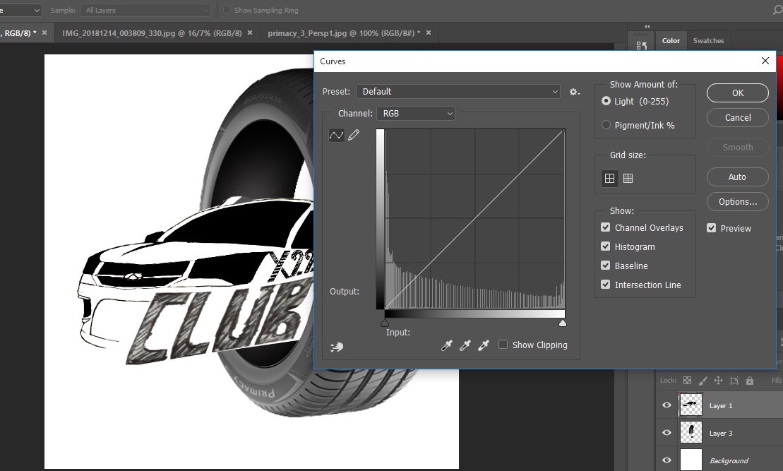Click the artboard nesting lock icon
This screenshot has height=471, width=783.
point(734,381)
